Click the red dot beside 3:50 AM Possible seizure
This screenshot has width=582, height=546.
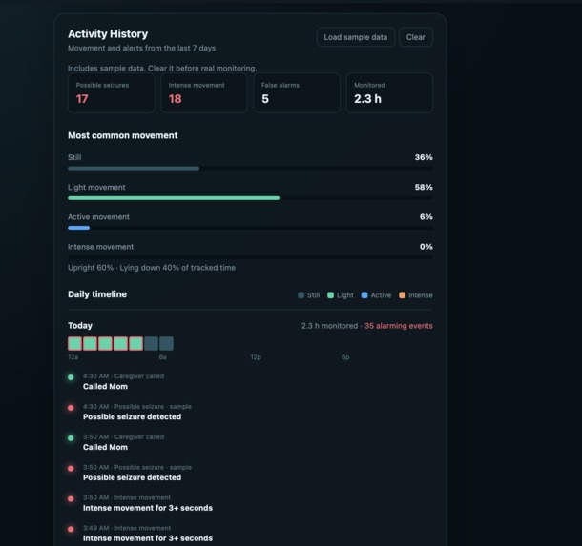click(x=71, y=469)
